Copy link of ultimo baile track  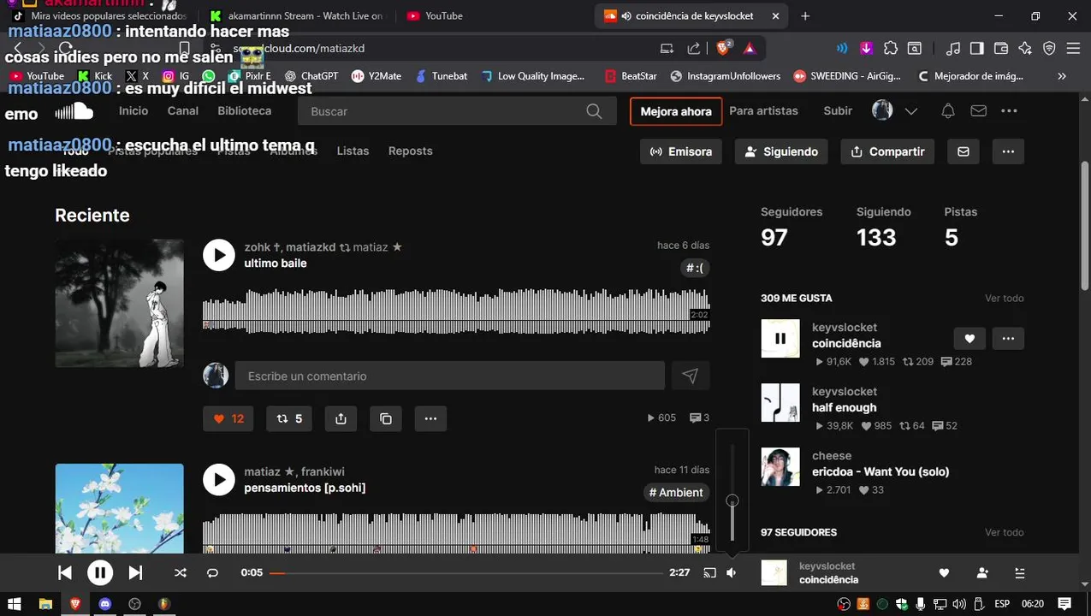386,418
